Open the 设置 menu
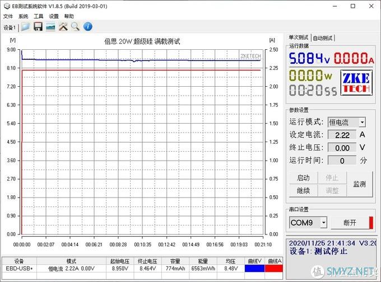Screen dimensions: 381x282 pos(54,16)
